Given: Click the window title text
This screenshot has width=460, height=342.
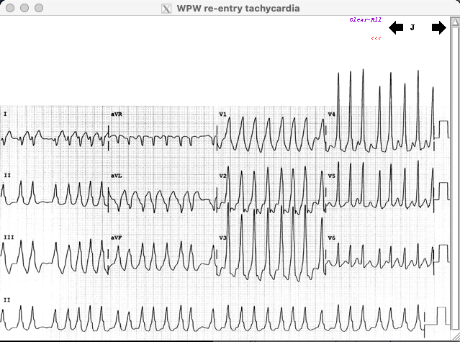Looking at the screenshot, I should coord(238,9).
